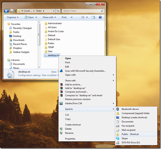Click the DVD RW Drive icon

pos(118,143)
